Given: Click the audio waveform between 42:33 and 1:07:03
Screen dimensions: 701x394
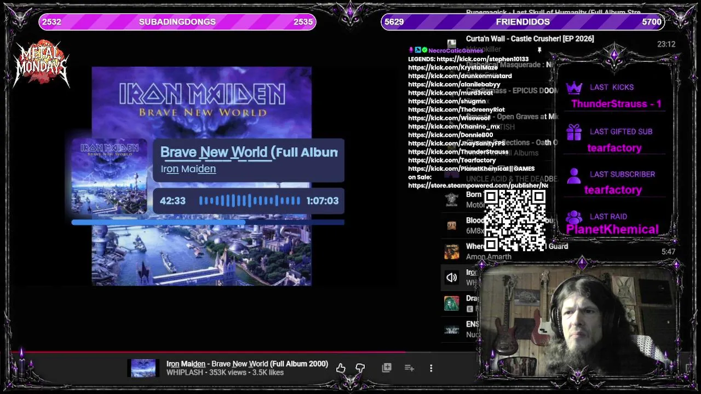Looking at the screenshot, I should coord(249,201).
